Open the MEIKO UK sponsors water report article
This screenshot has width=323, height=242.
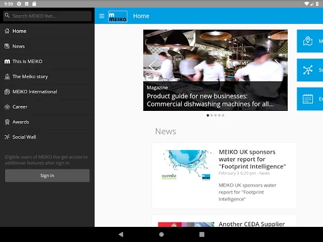tap(224, 176)
